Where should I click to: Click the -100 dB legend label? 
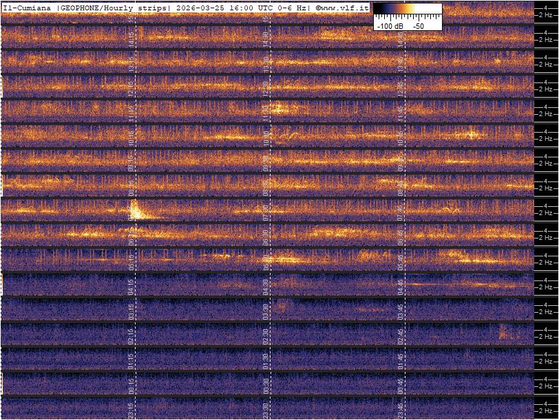390,25
